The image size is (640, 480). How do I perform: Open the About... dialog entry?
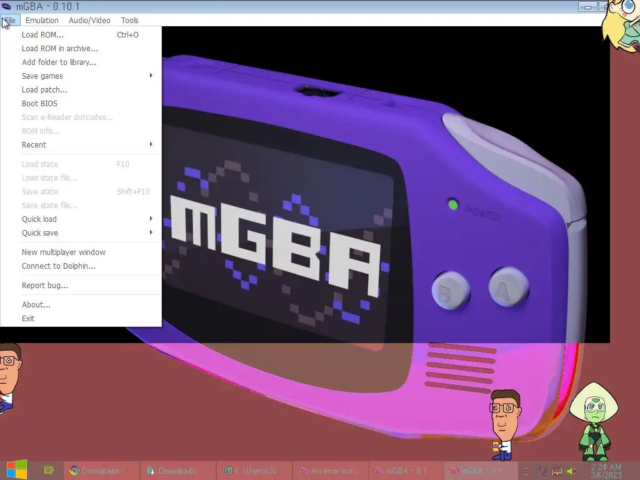point(81,304)
